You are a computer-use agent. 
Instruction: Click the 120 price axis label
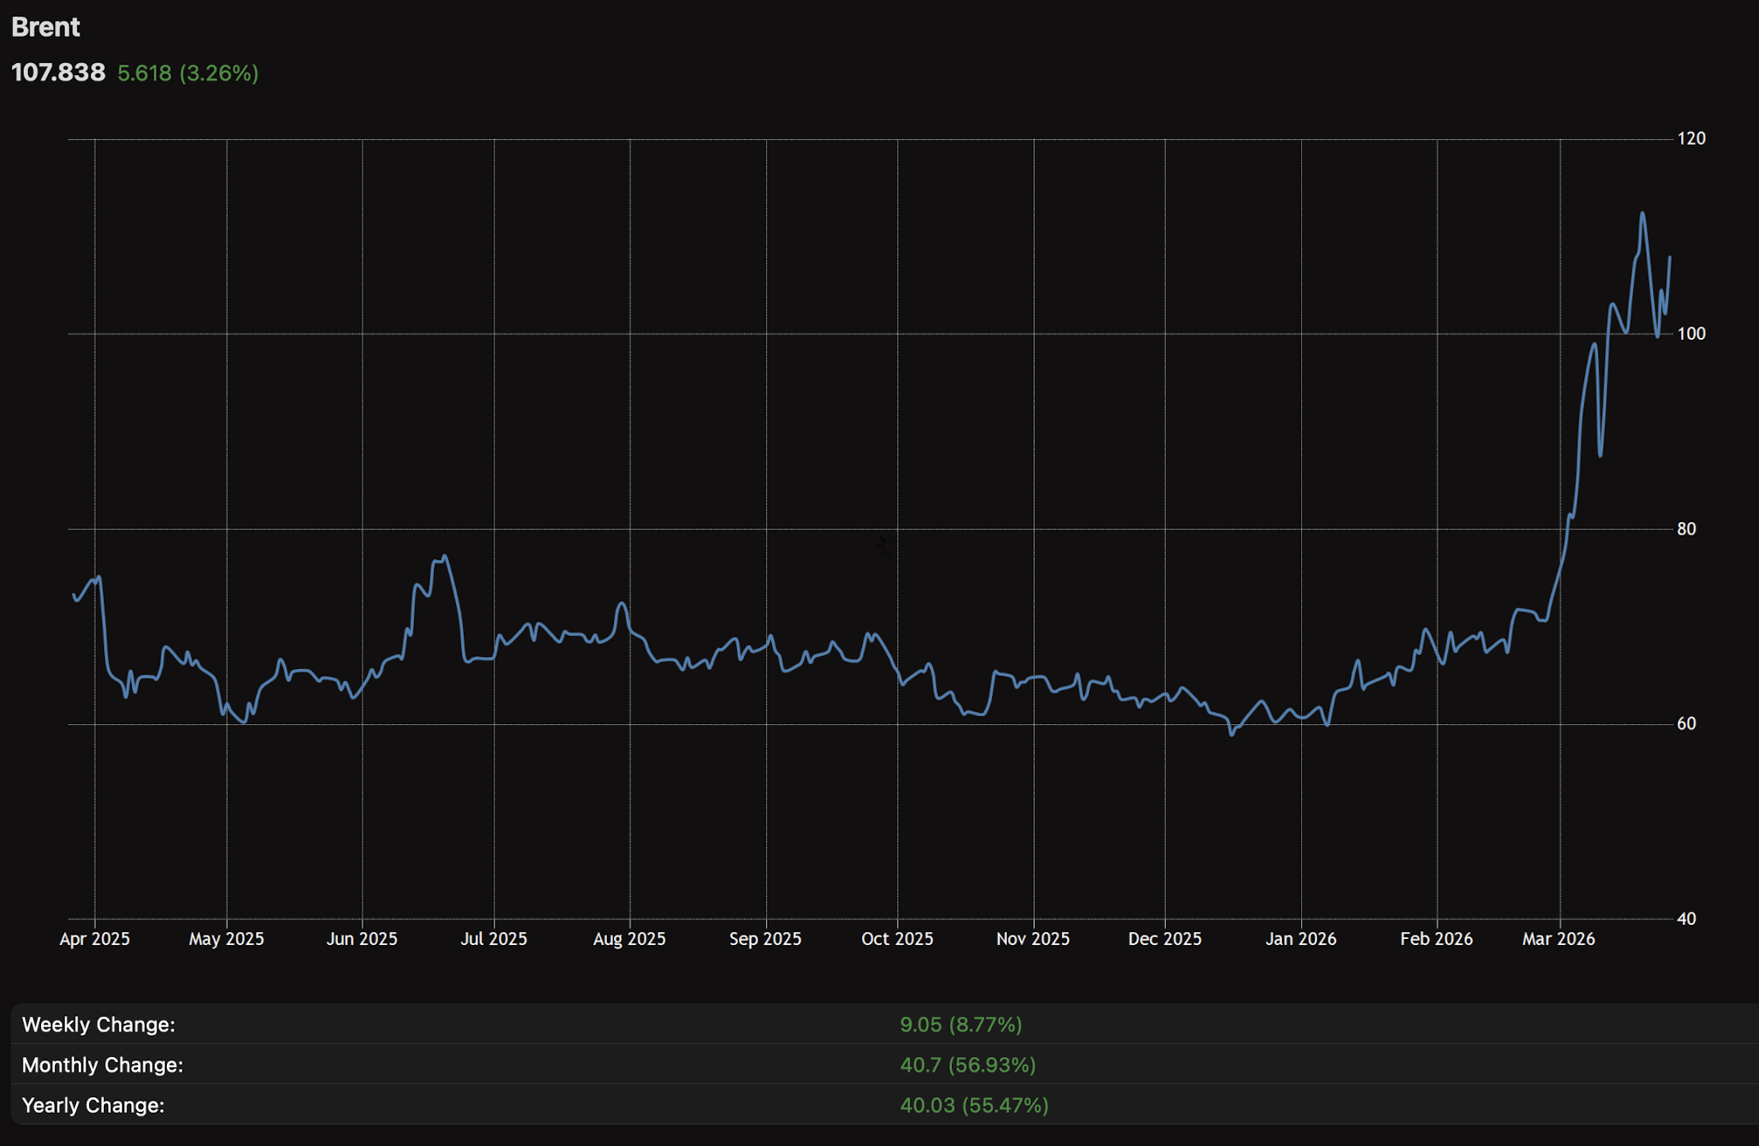coord(1691,139)
